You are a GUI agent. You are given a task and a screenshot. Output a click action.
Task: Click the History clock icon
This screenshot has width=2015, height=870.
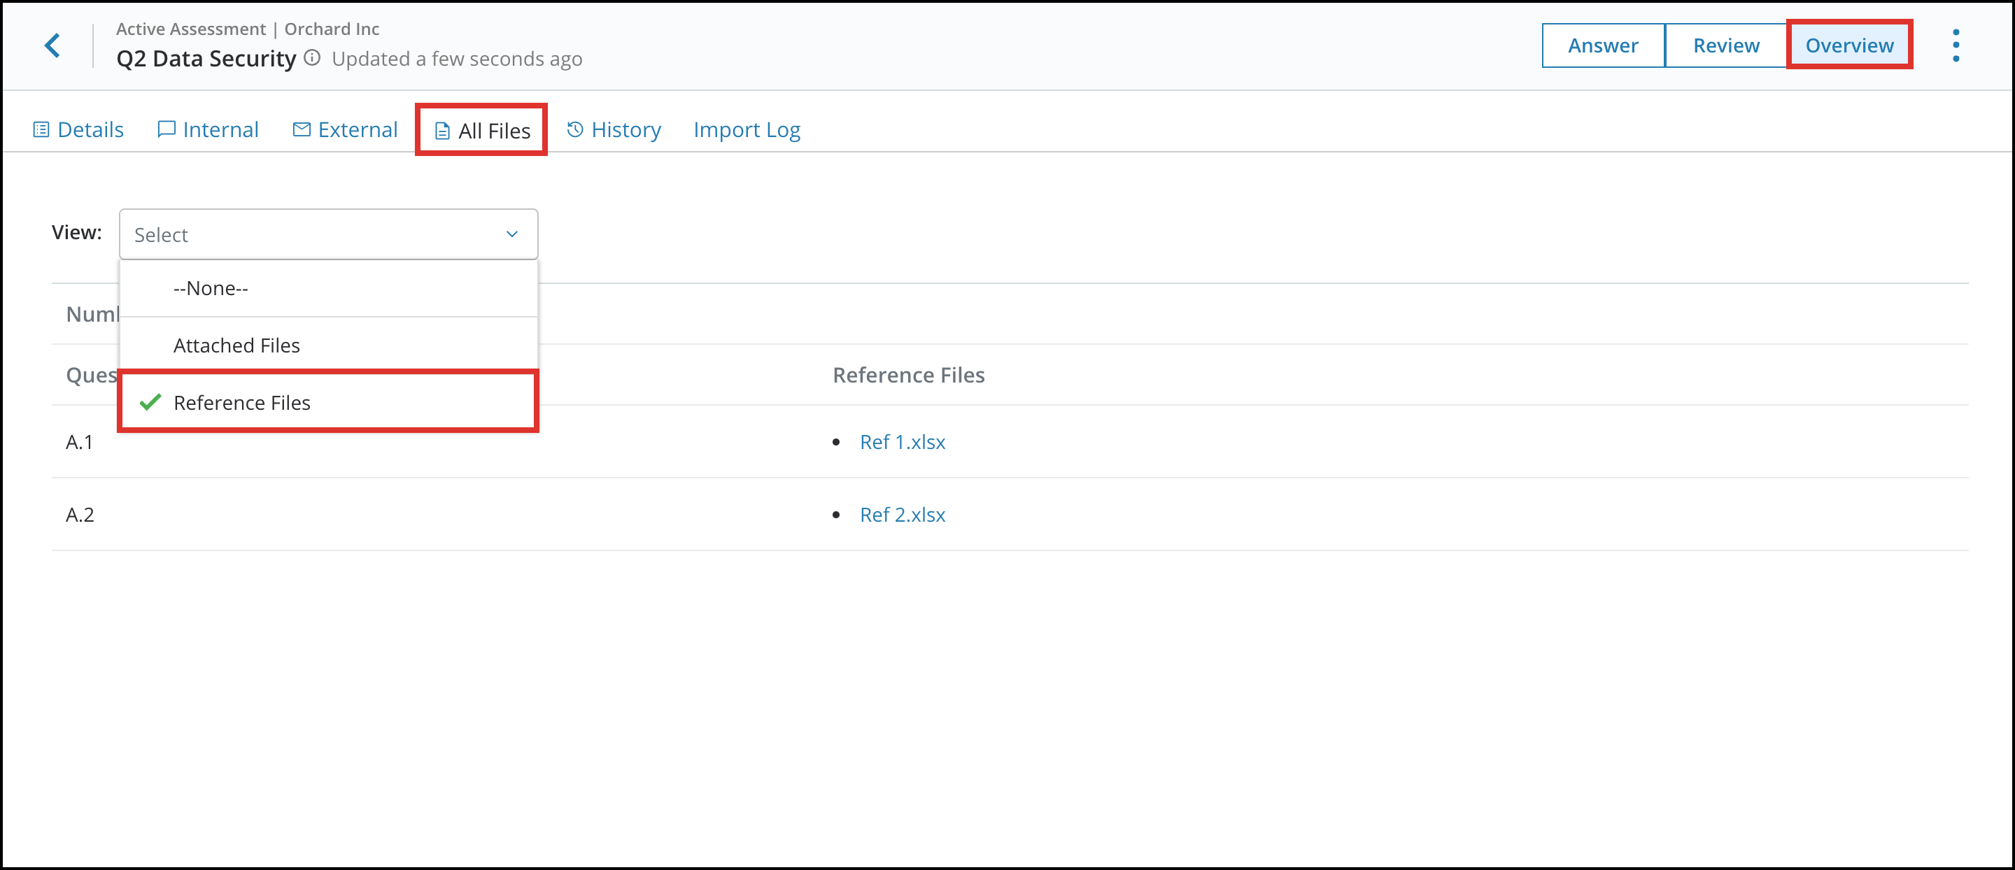[574, 129]
